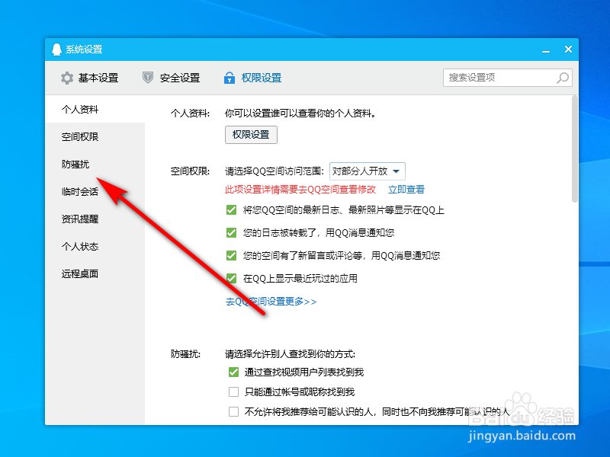Click the 空间权限: section label in content pane
The width and height of the screenshot is (610, 457).
(x=190, y=171)
